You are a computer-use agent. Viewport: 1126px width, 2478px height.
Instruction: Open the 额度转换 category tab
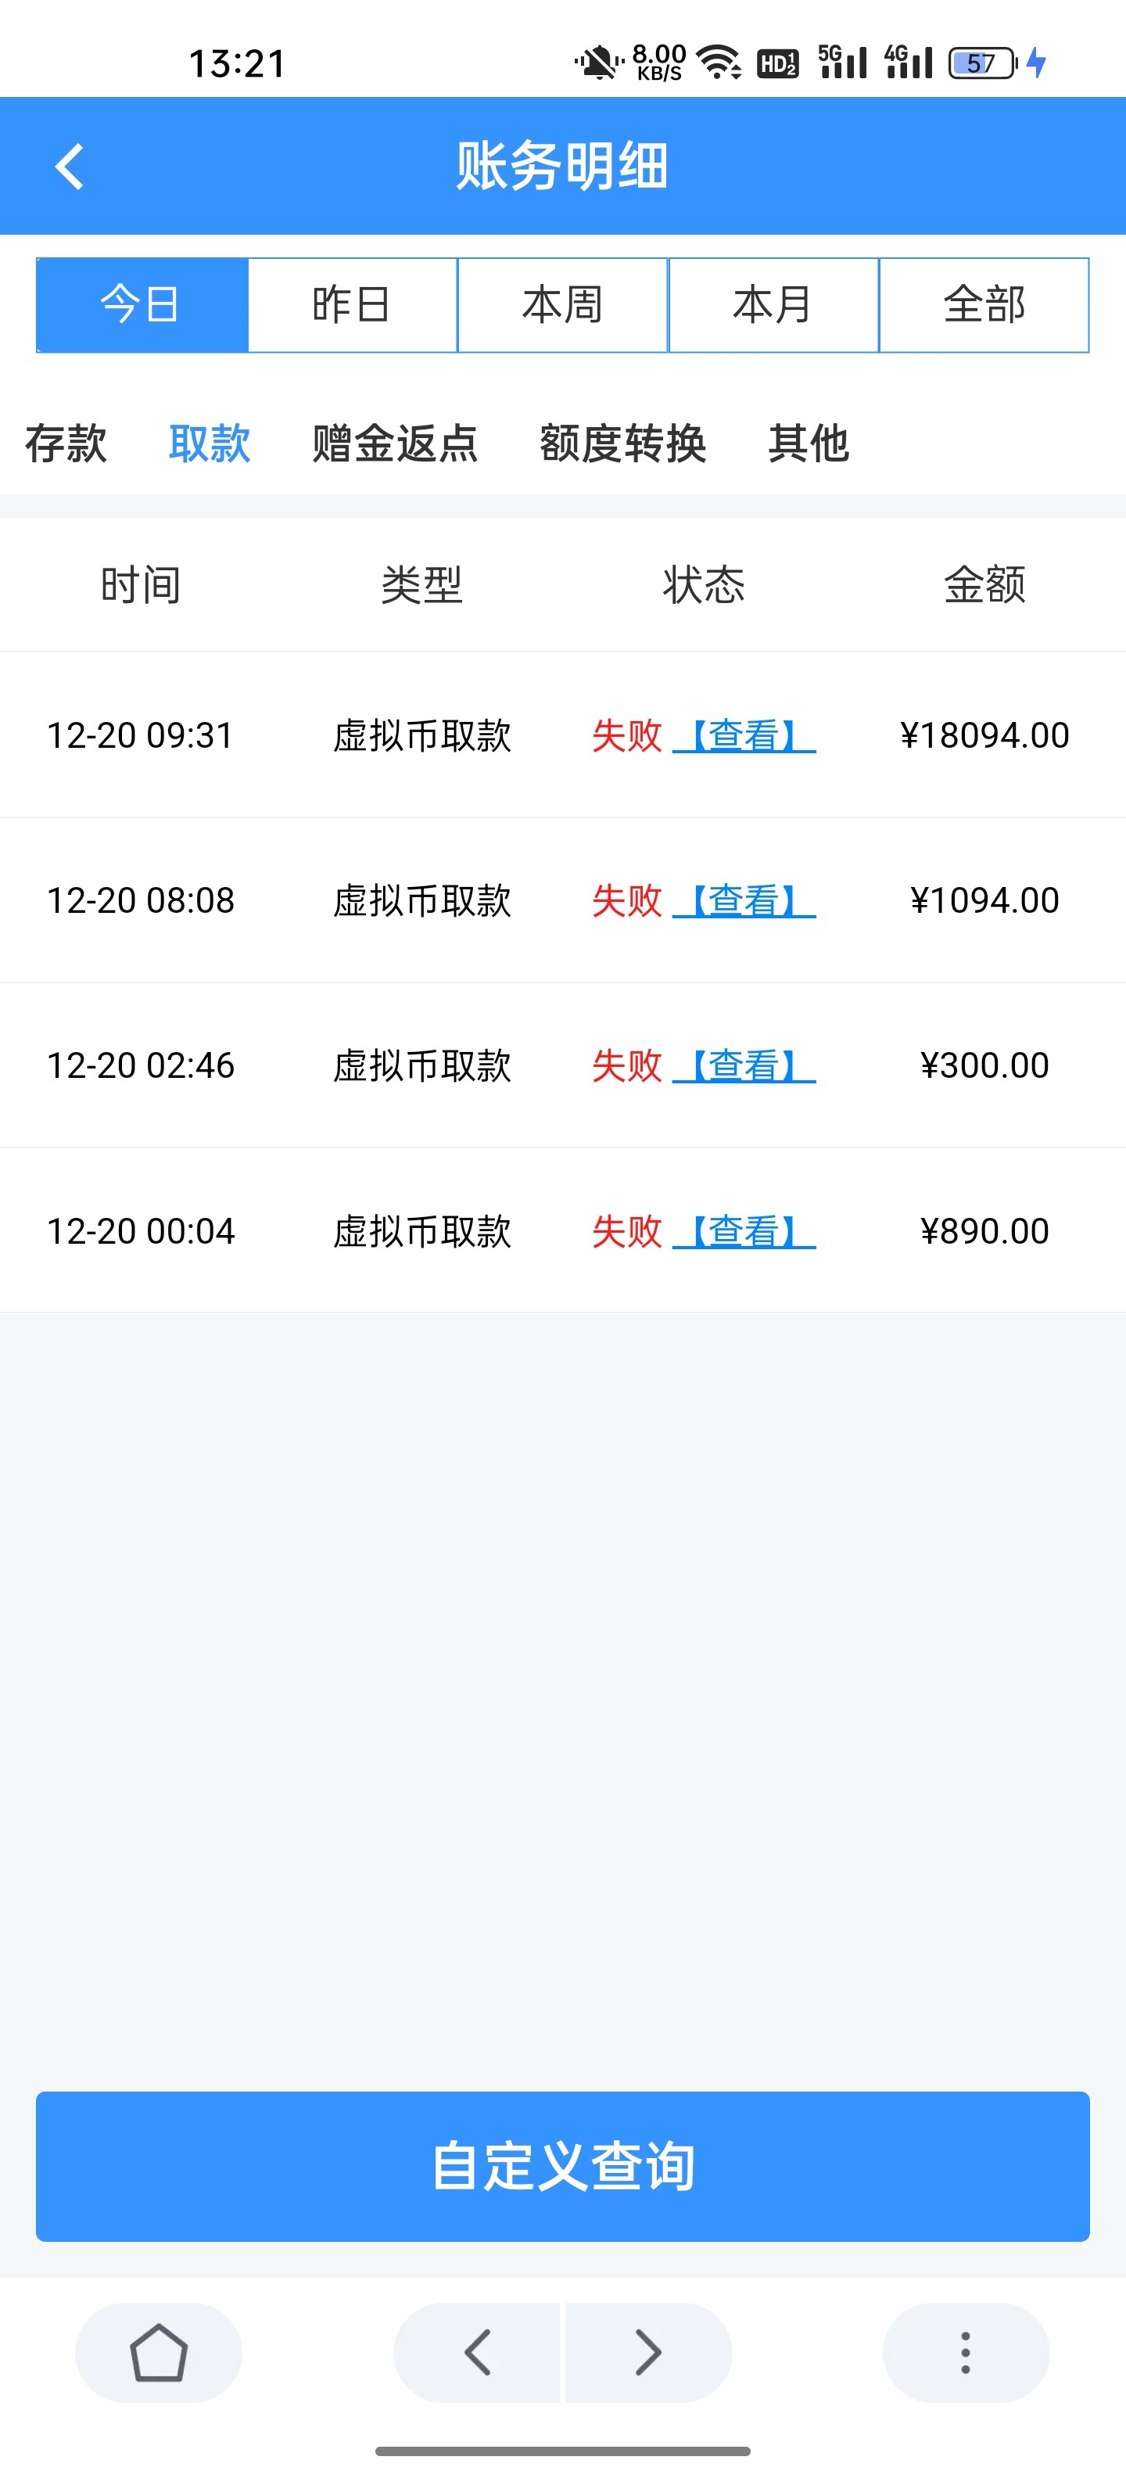tap(622, 444)
